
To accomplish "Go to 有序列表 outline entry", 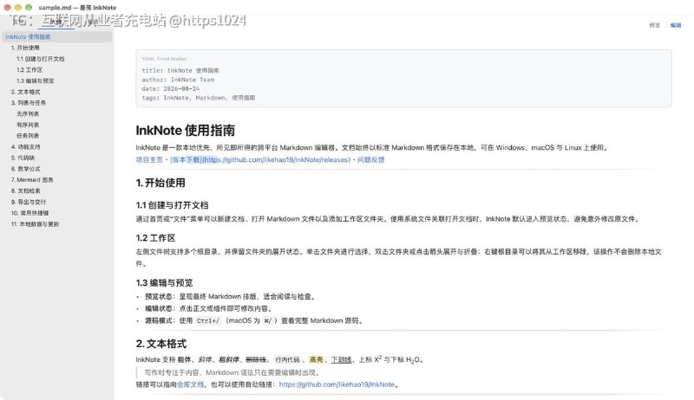I will pos(28,125).
